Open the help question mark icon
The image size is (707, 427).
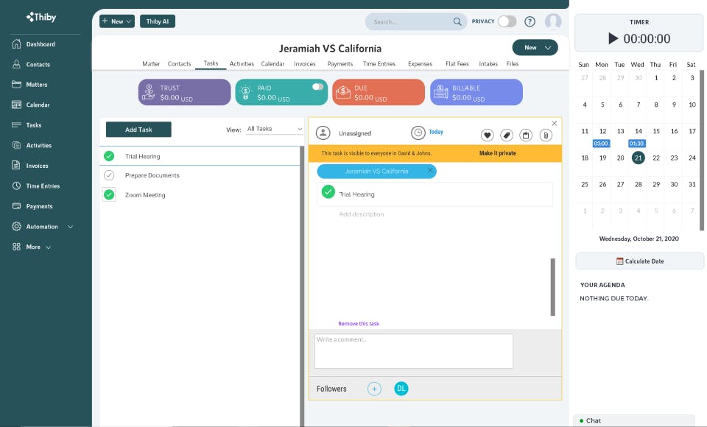(x=530, y=21)
